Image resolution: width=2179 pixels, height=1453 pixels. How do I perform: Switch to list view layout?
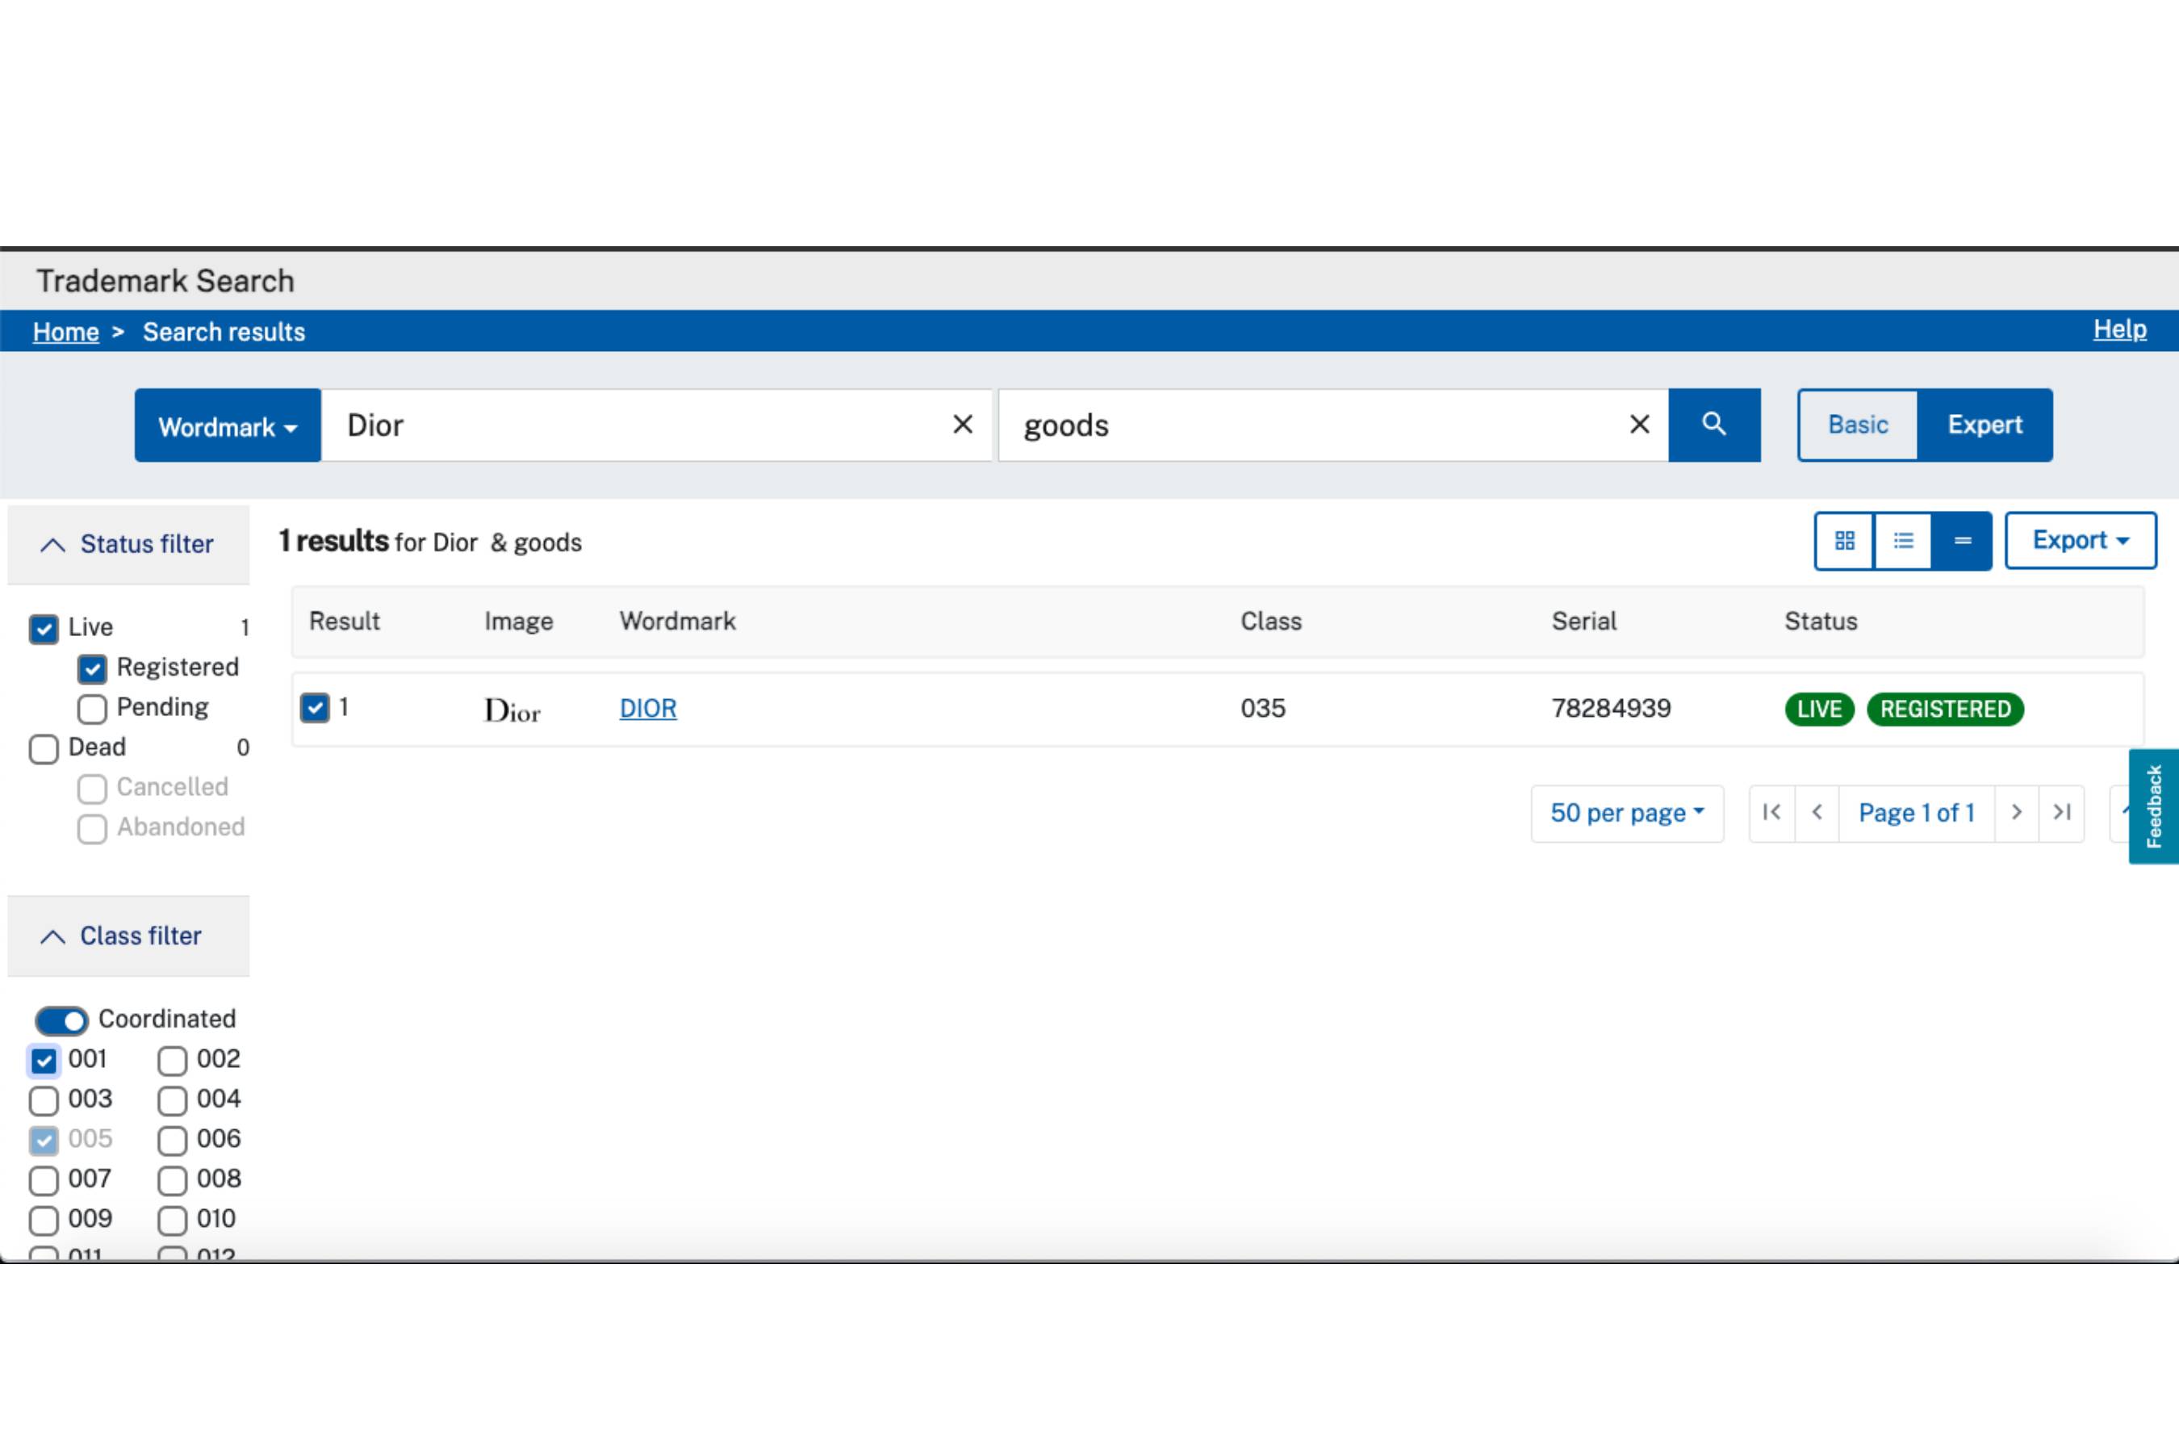click(1903, 540)
